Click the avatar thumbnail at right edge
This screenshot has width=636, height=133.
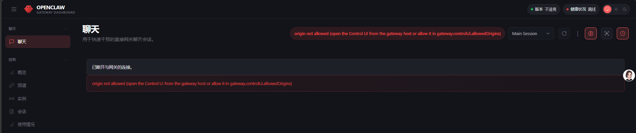click(629, 75)
